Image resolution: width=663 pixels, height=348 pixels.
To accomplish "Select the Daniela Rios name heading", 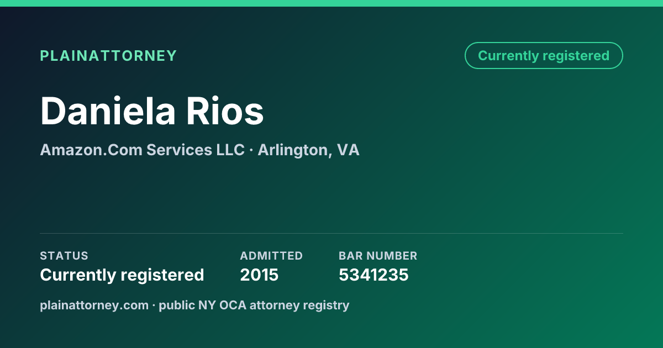I will (x=152, y=110).
